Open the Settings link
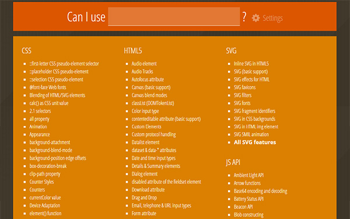Viewport: 350px width, 219px height. pos(272,18)
